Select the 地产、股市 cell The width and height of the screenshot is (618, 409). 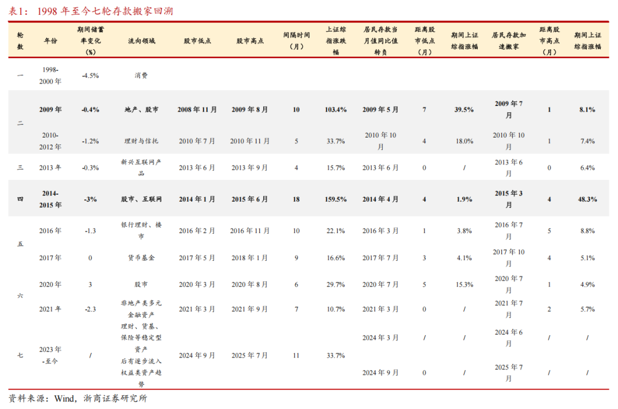141,109
